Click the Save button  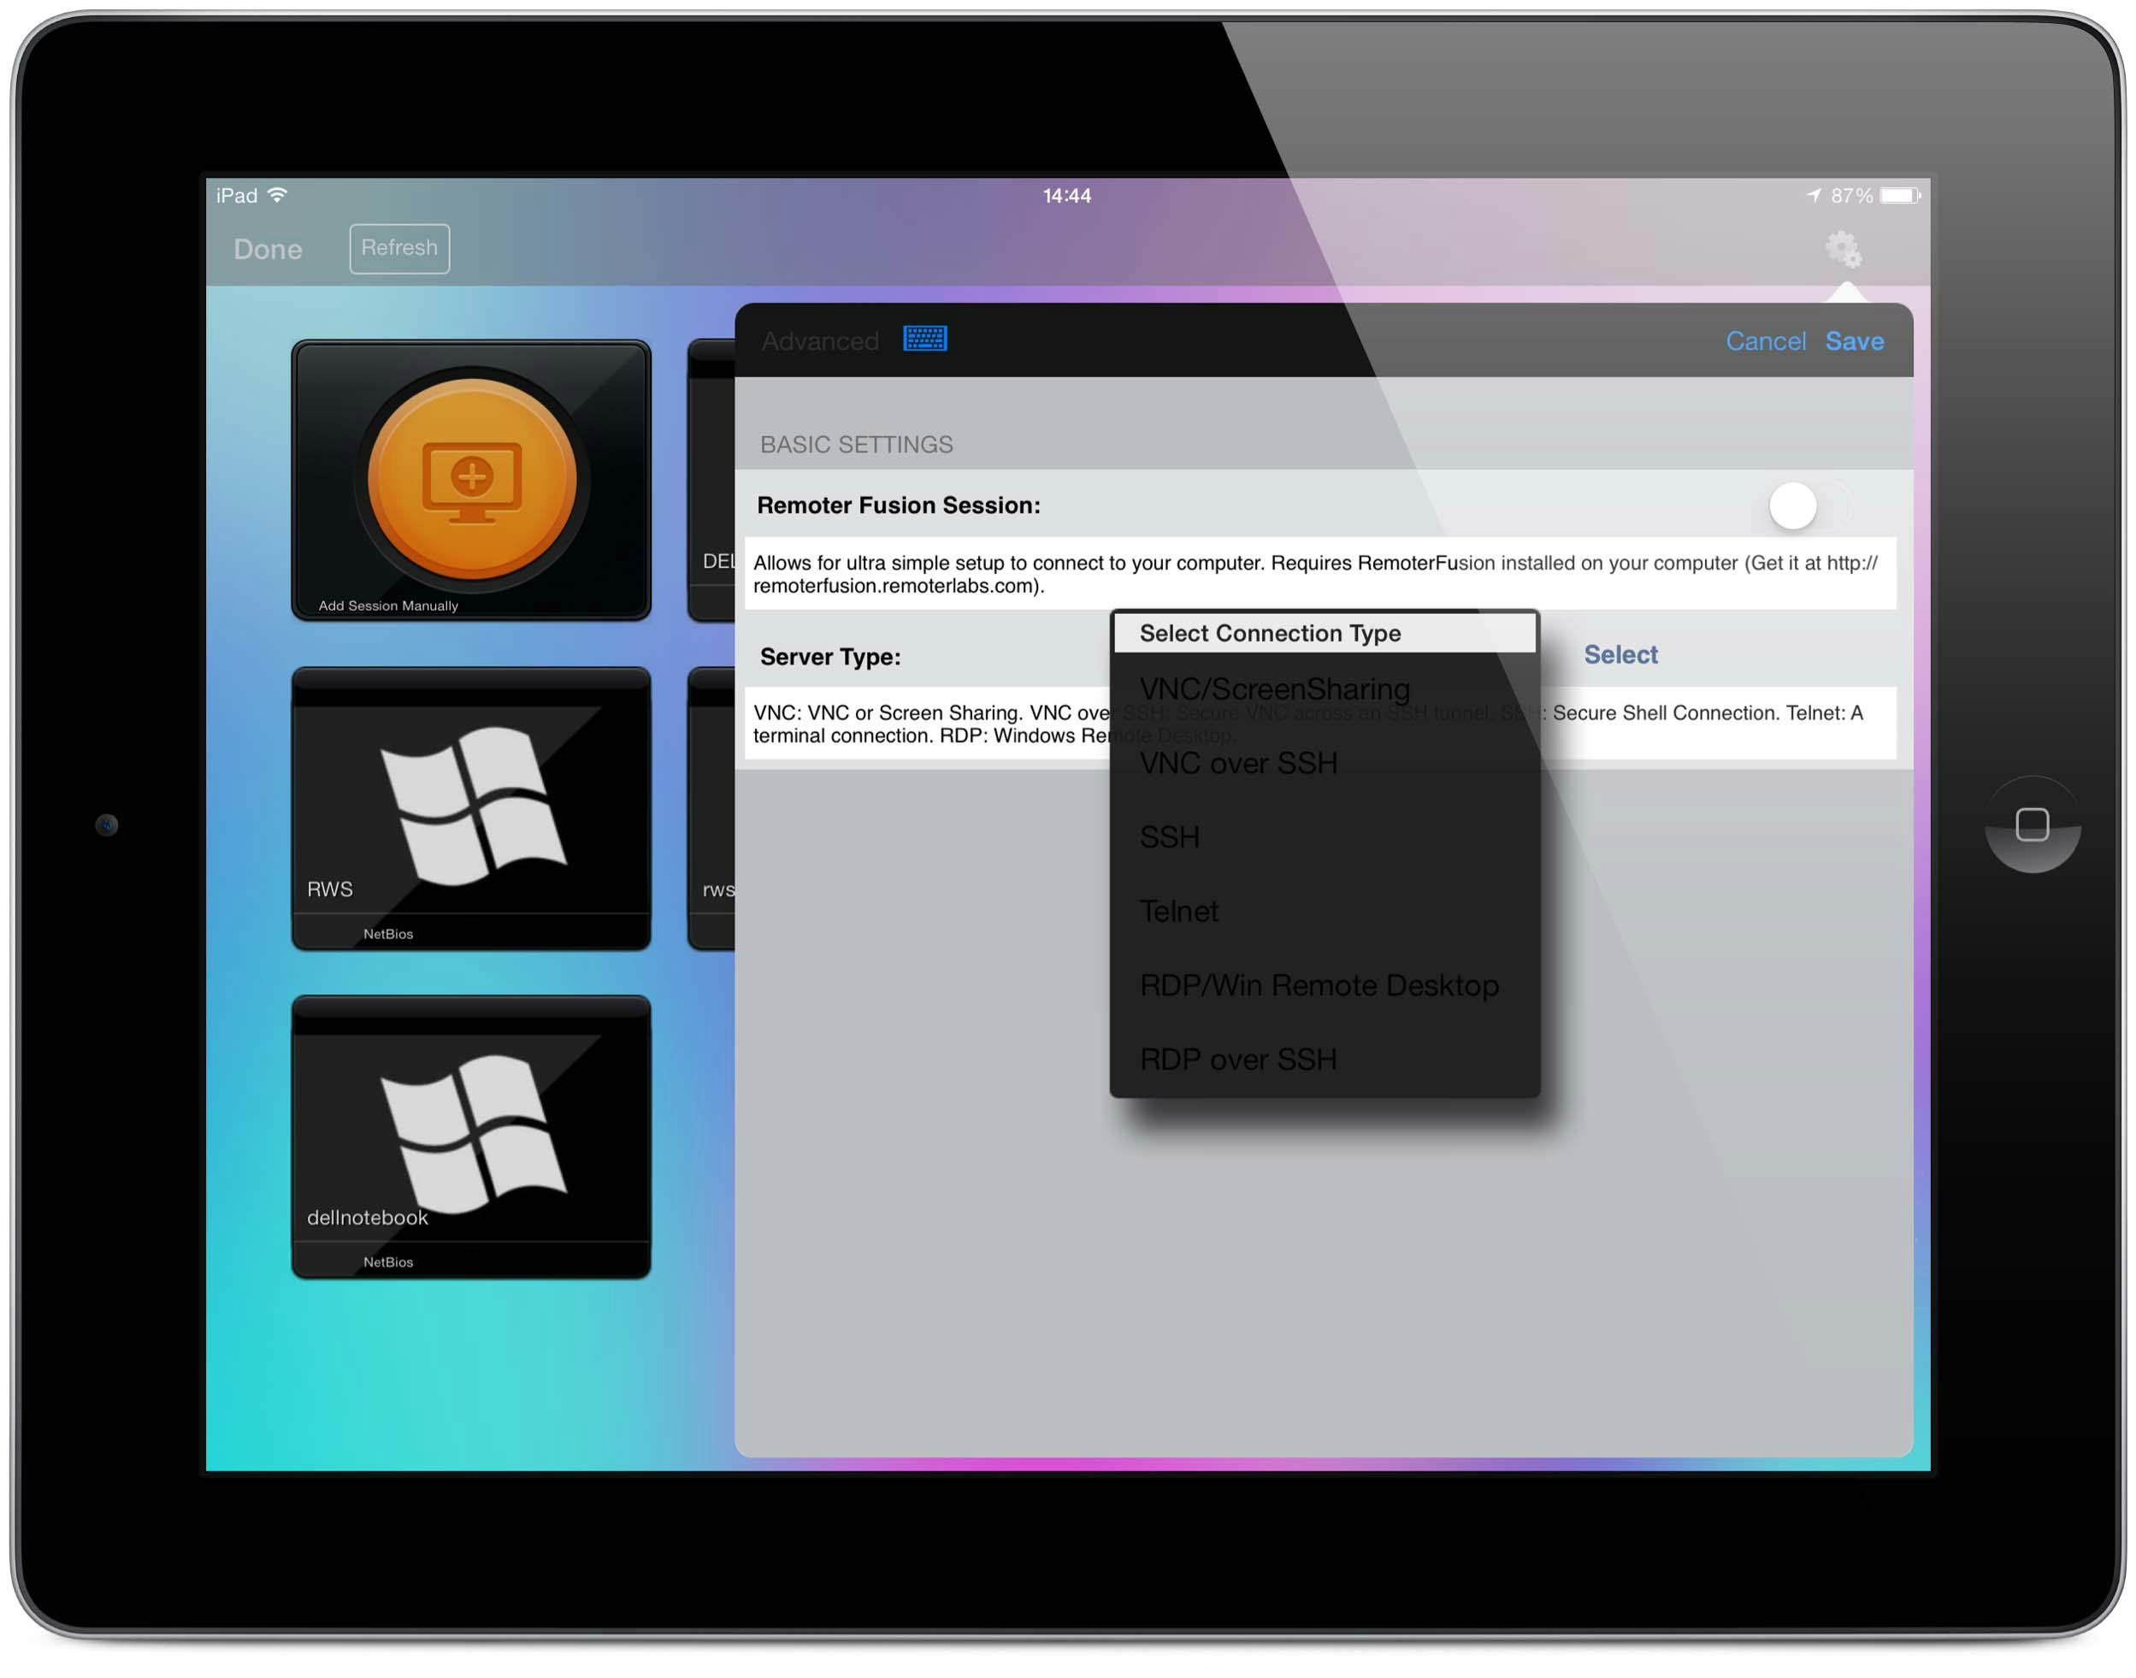[x=1854, y=341]
